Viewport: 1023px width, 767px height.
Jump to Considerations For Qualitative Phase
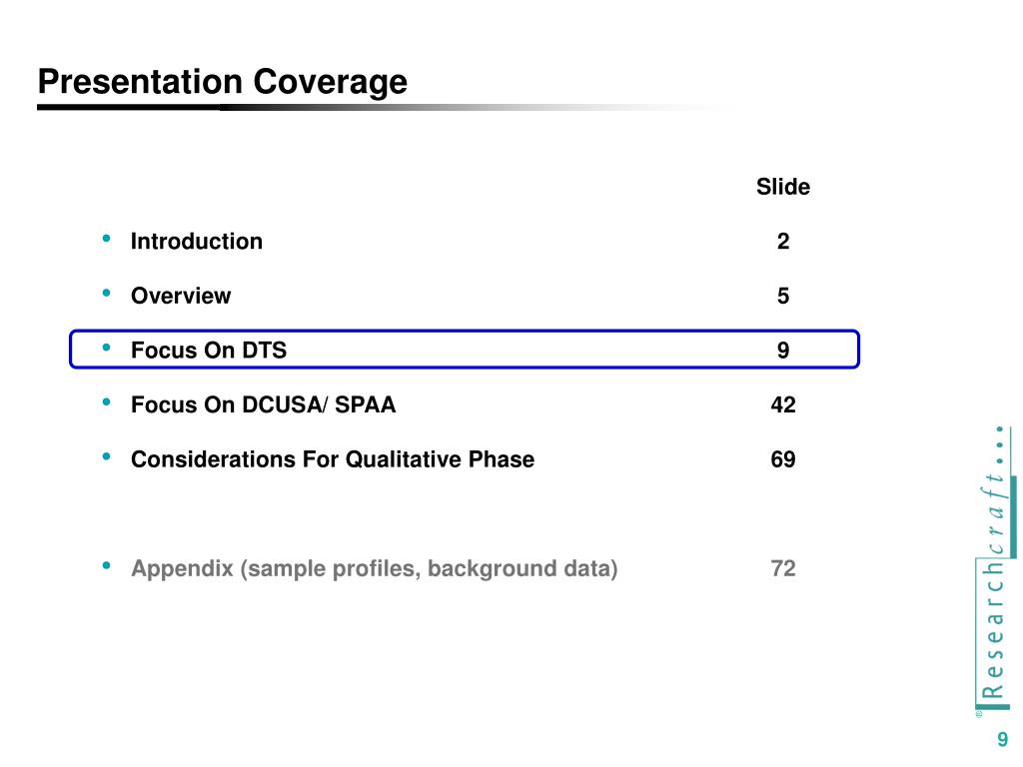click(333, 459)
